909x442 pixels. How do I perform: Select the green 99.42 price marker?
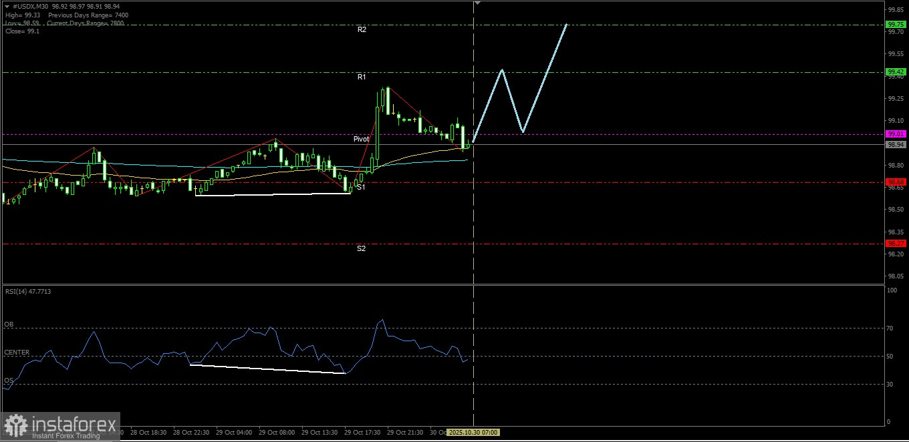coord(895,71)
